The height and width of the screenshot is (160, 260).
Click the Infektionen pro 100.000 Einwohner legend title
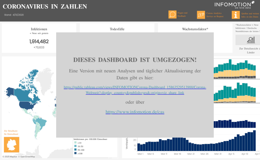tap(90, 139)
